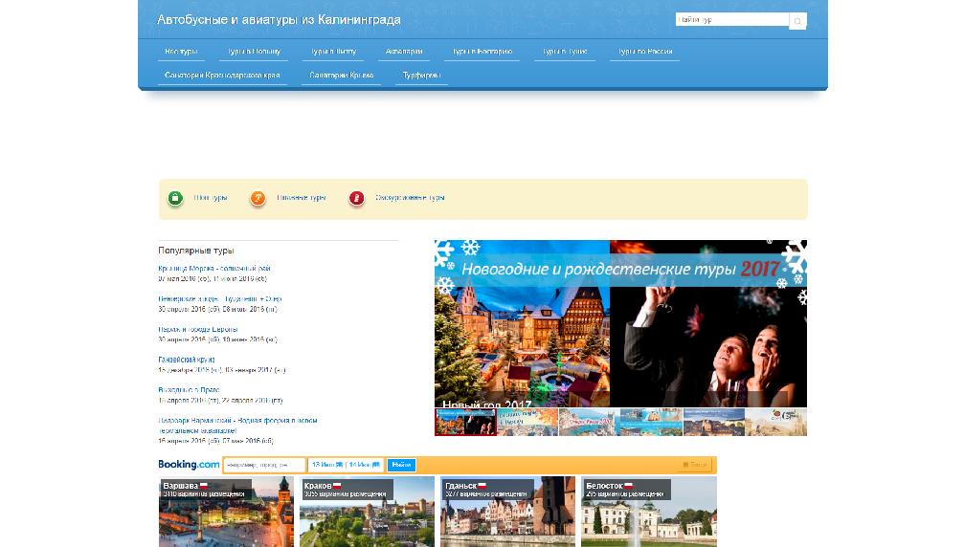Screen dimensions: 964x547
Task: Click the blue 'Найти' button in Booking widget
Action: click(401, 465)
